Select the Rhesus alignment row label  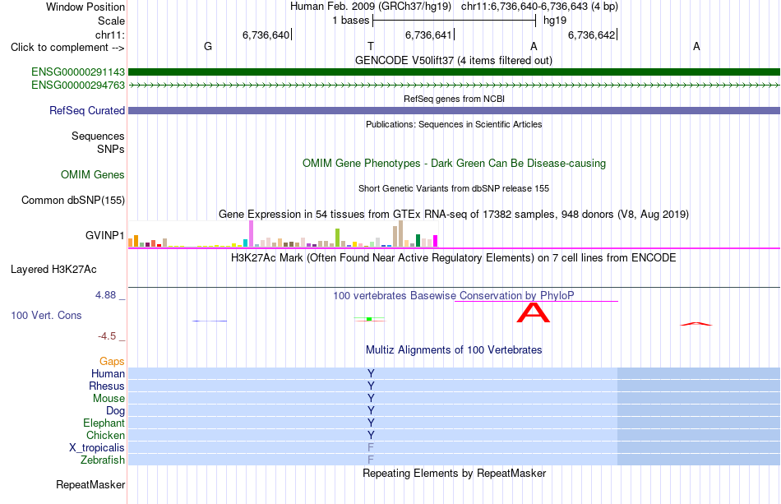click(107, 386)
